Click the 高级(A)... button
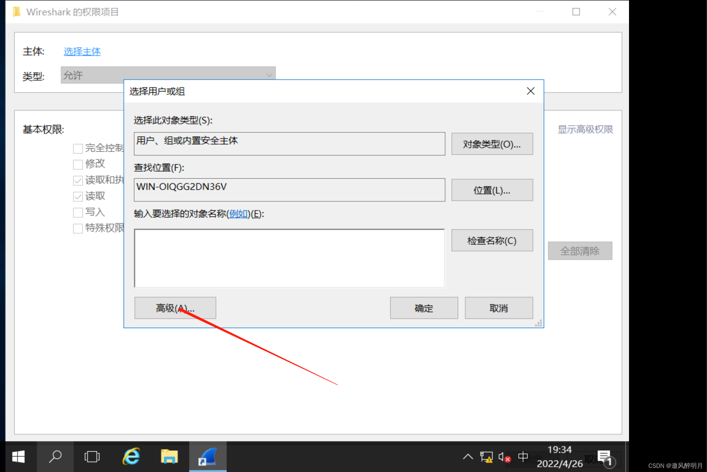Image resolution: width=707 pixels, height=472 pixels. pyautogui.click(x=175, y=308)
